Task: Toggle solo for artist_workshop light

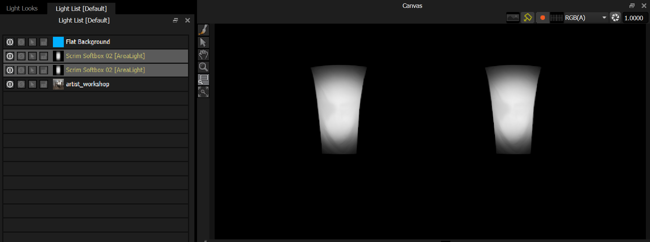Action: [x=21, y=84]
